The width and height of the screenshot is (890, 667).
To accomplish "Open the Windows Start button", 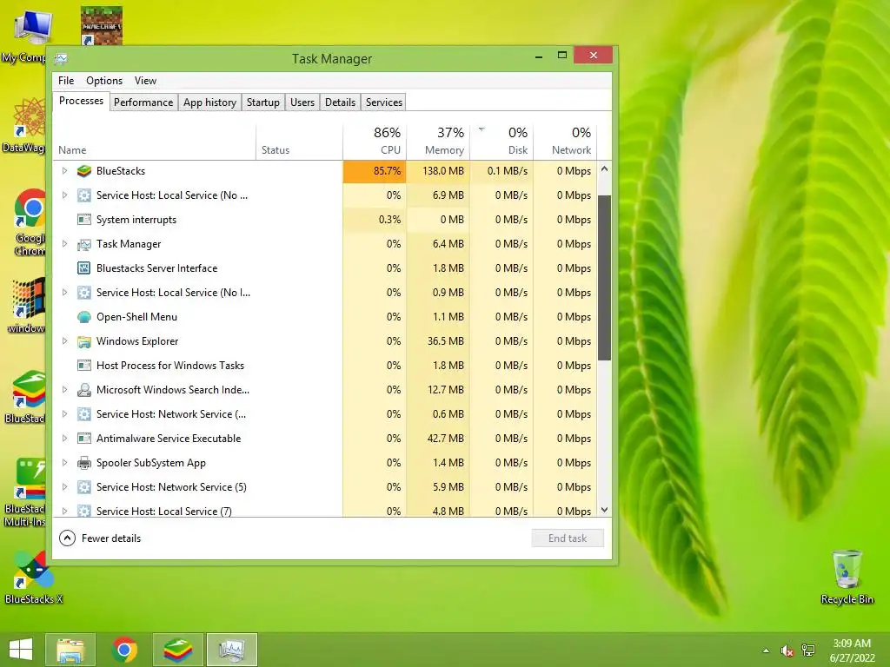I will [21, 650].
